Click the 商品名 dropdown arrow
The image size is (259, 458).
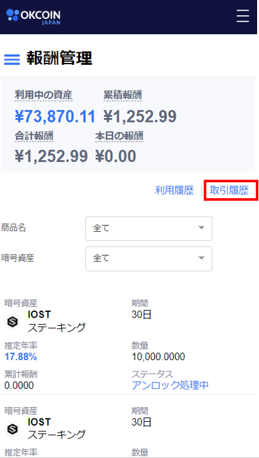pyautogui.click(x=201, y=228)
